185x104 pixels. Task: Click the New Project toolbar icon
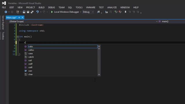(18, 12)
